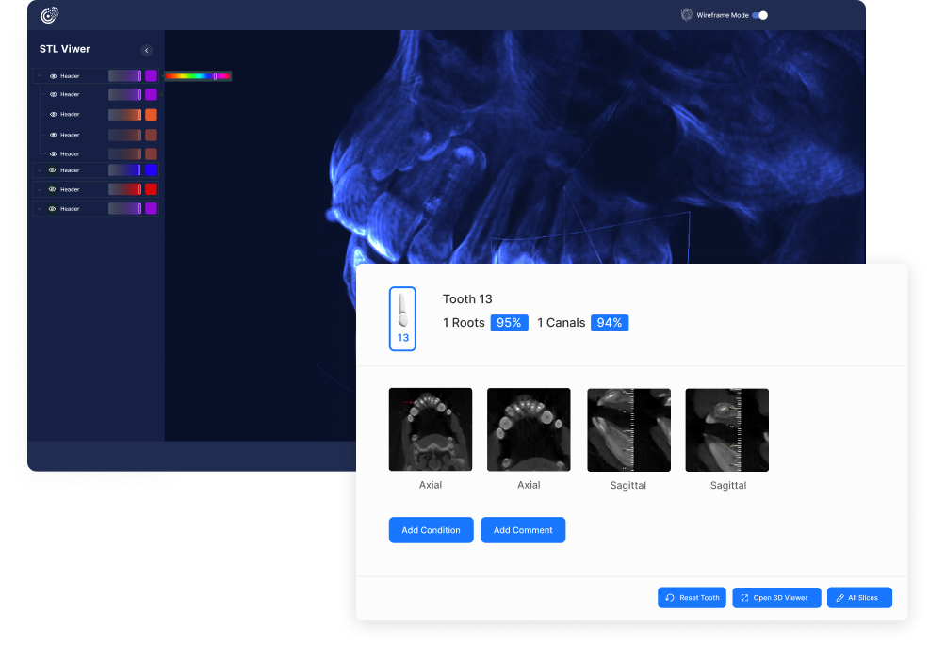The height and width of the screenshot is (645, 929).
Task: Collapse the STL Viwer sidebar panel
Action: point(146,50)
